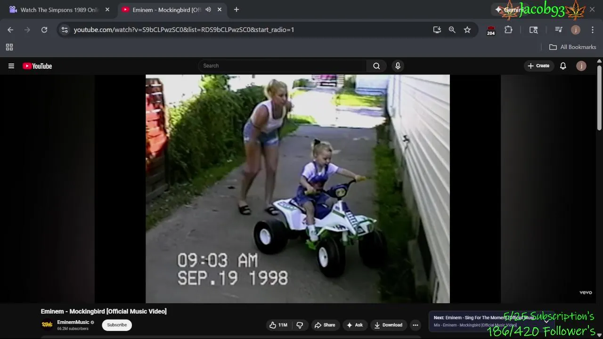Bookmark this page with the star icon

467,30
